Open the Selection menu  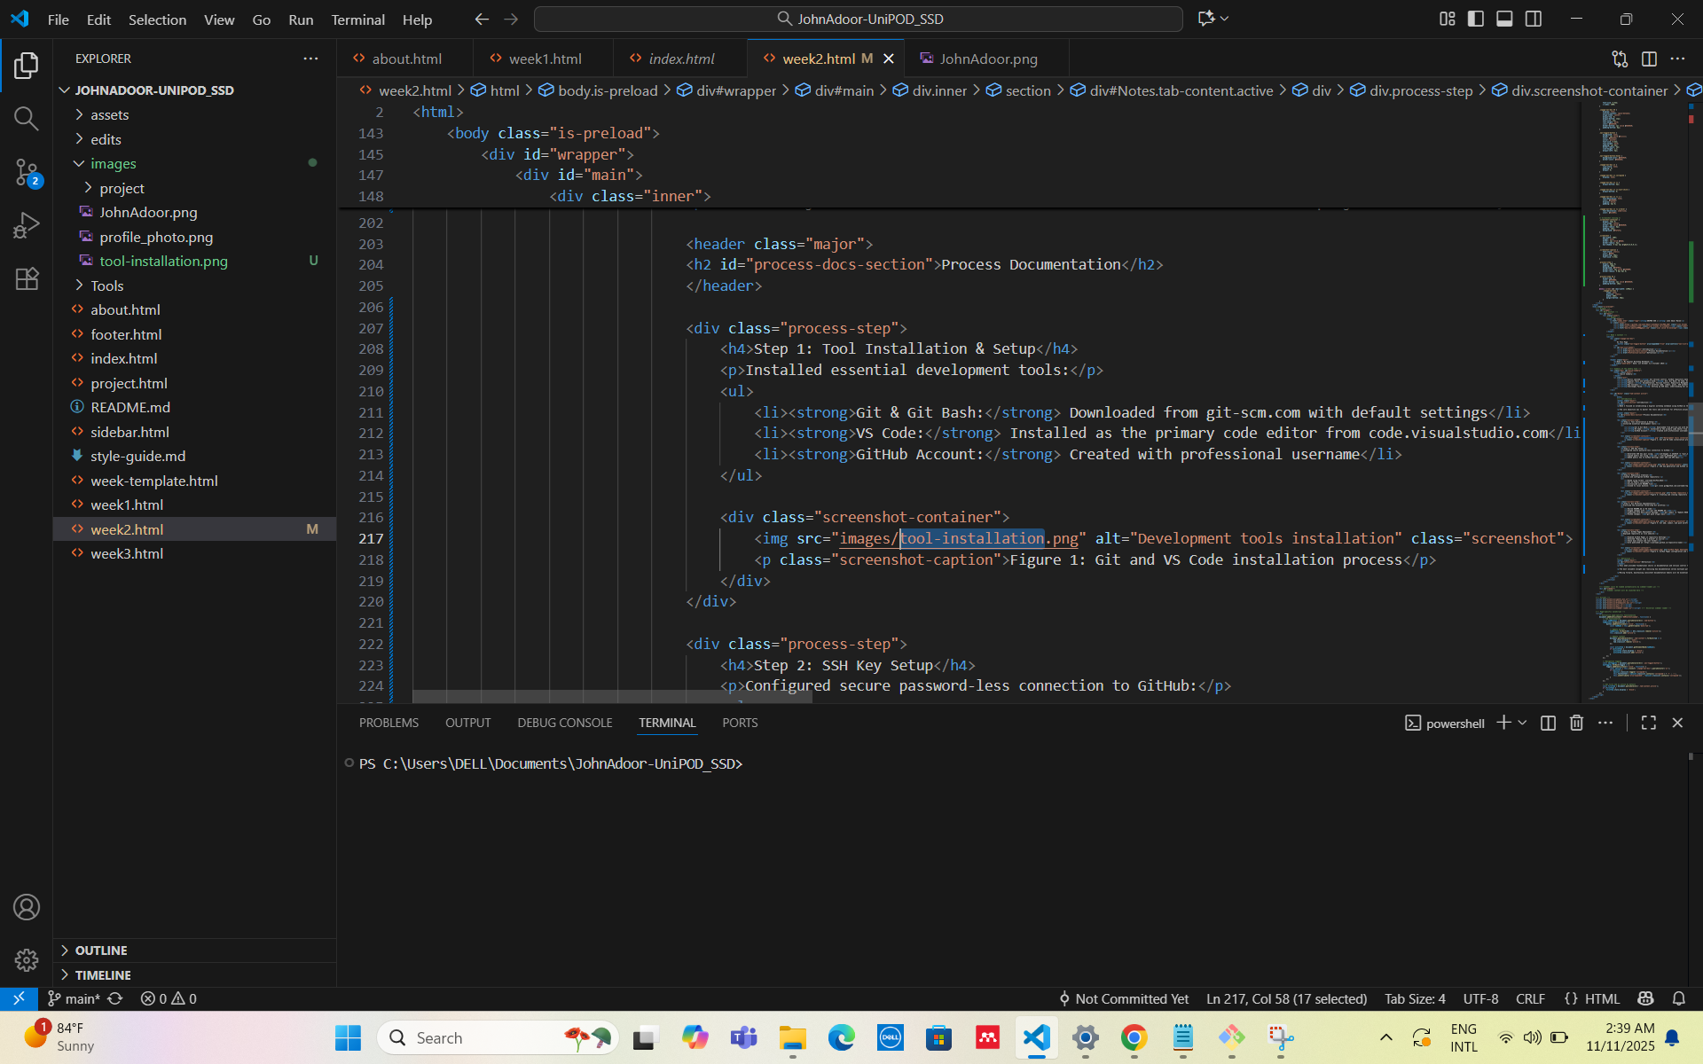[157, 20]
